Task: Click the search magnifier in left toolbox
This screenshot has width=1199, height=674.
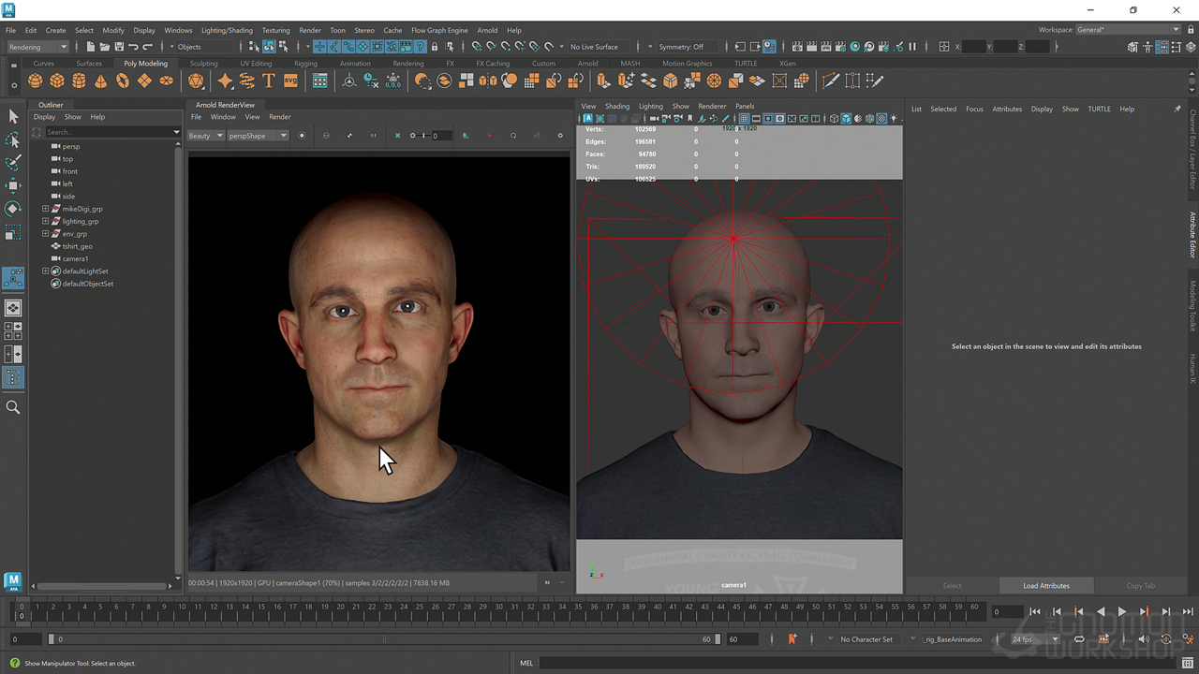Action: pyautogui.click(x=13, y=407)
